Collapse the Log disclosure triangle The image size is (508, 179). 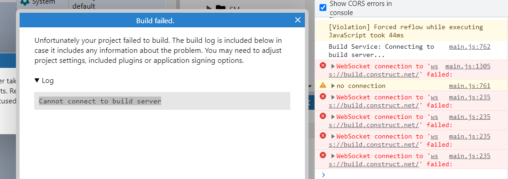click(37, 81)
